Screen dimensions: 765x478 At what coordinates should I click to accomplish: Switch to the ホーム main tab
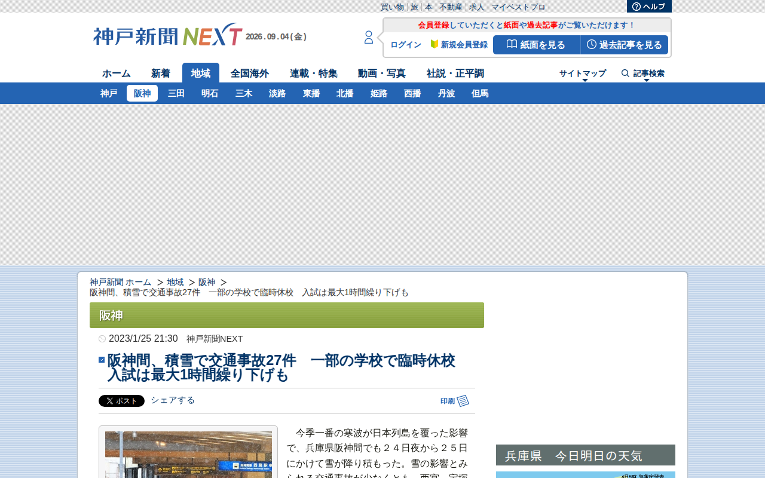[x=117, y=73]
